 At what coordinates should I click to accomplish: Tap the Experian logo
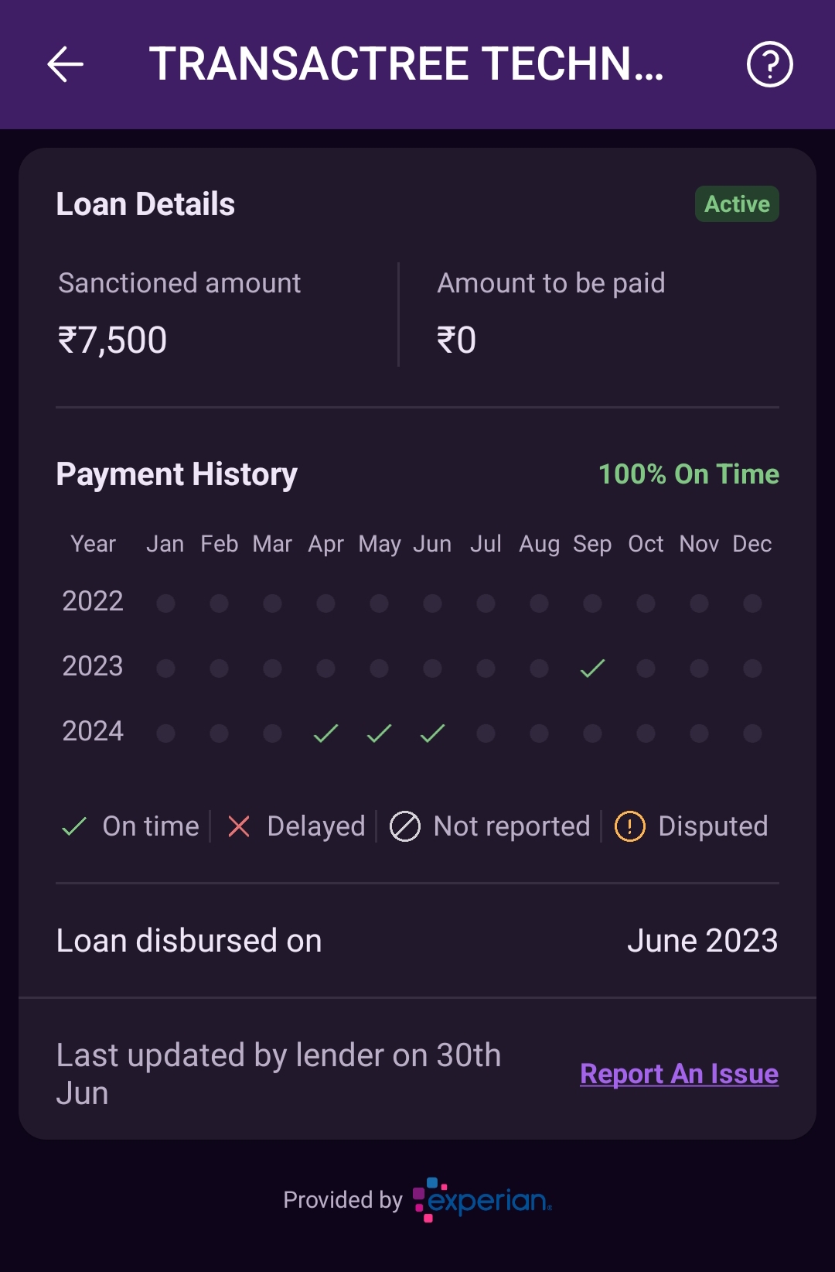[482, 1200]
